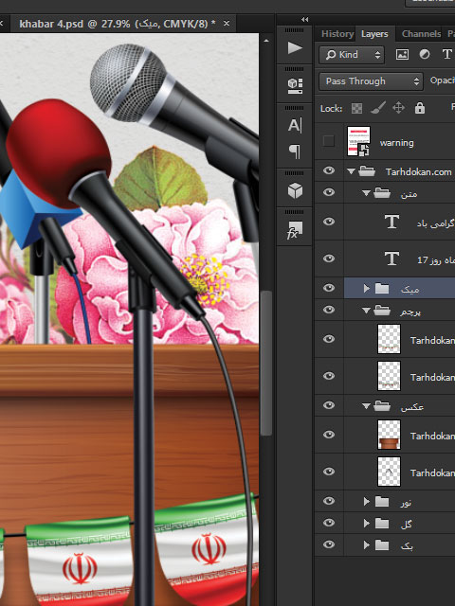Lock image pixels brush icon
The height and width of the screenshot is (606, 455).
coord(377,108)
